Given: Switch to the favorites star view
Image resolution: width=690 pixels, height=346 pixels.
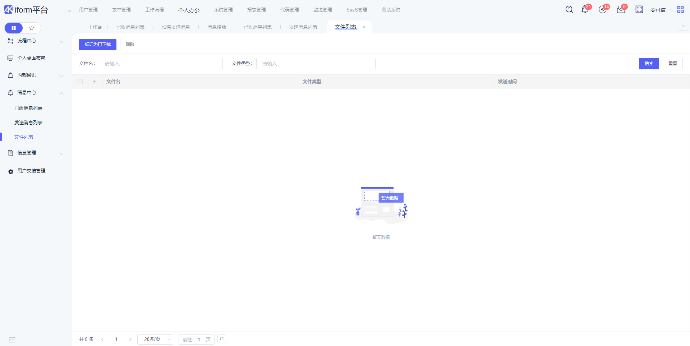Looking at the screenshot, I should point(32,28).
